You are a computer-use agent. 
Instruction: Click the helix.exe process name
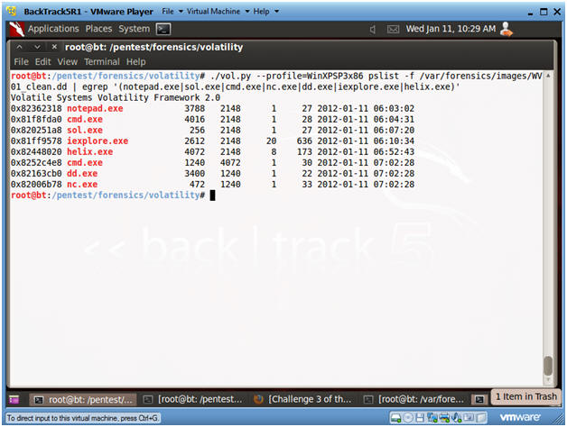tap(89, 152)
